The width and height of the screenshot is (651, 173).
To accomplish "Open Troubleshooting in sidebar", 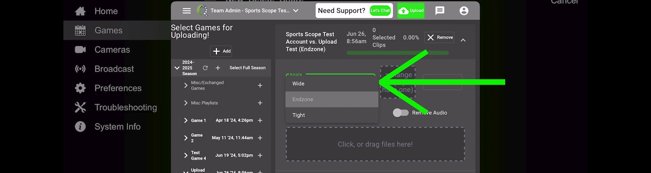I will tap(126, 107).
